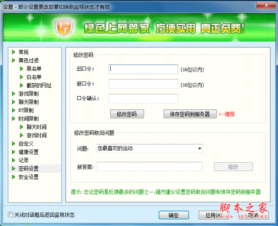Click the 取消 button

tap(253, 215)
